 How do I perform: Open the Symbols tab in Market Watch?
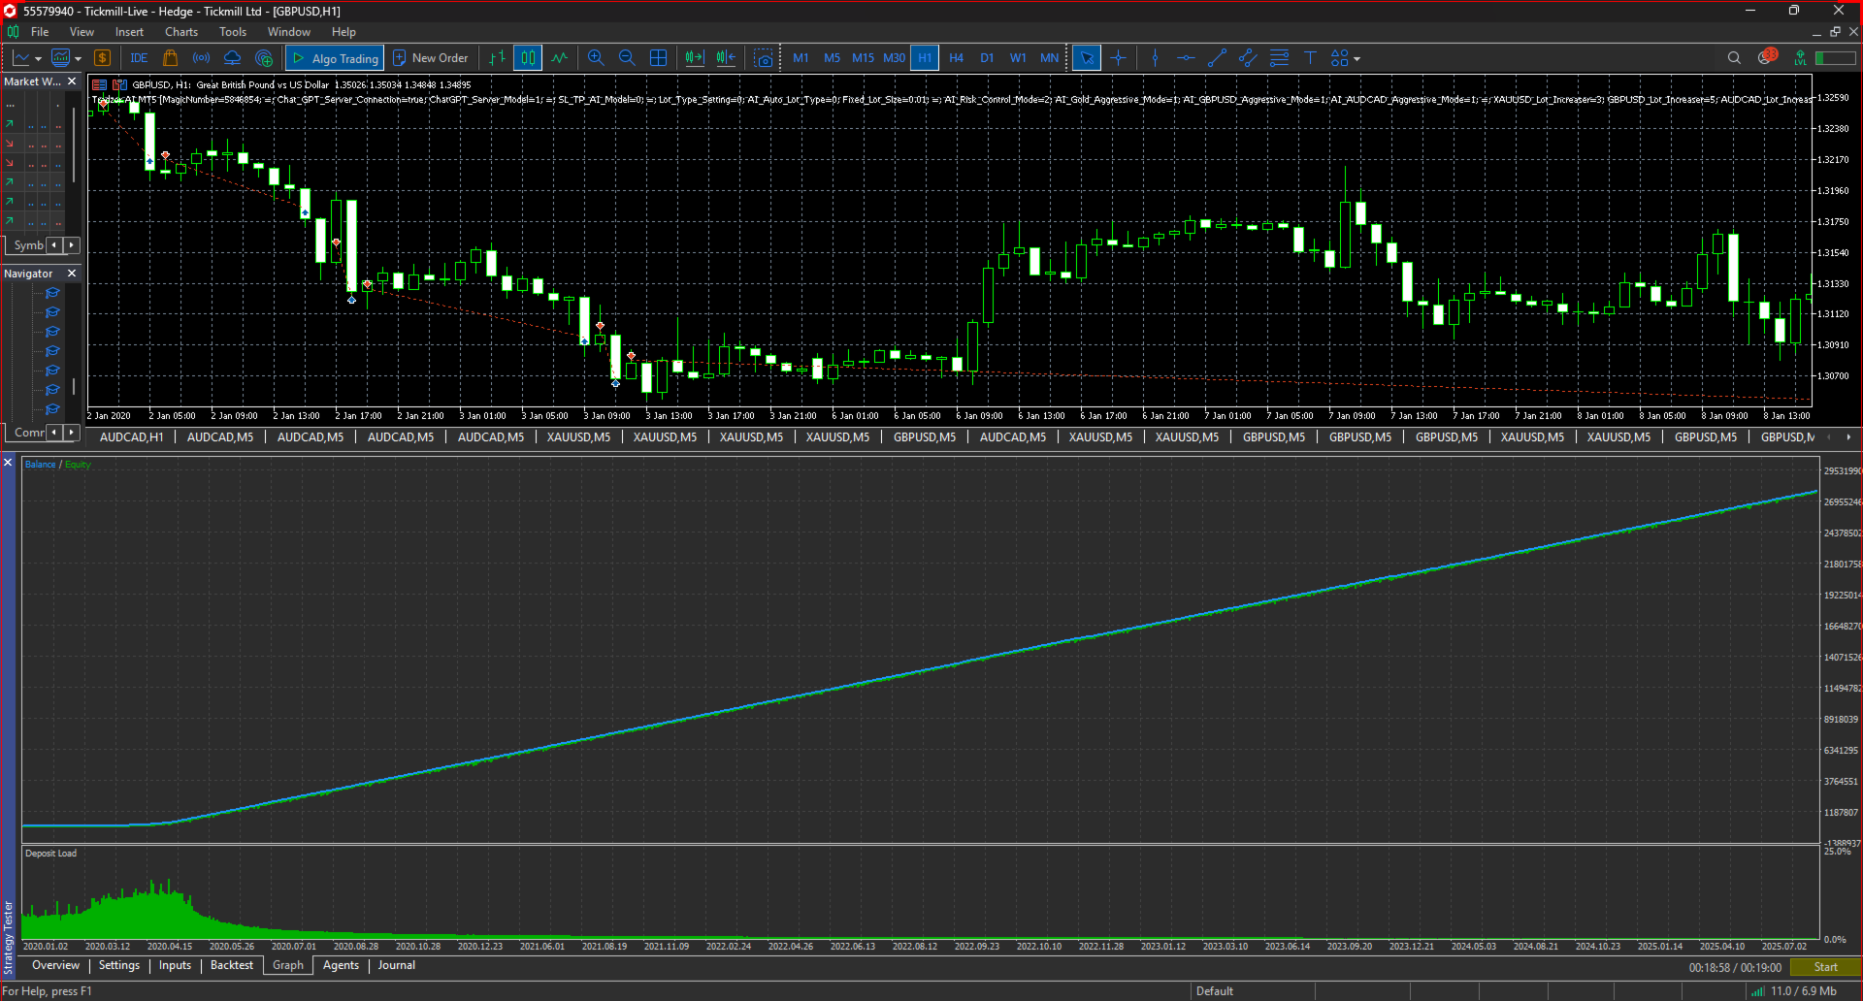[27, 245]
